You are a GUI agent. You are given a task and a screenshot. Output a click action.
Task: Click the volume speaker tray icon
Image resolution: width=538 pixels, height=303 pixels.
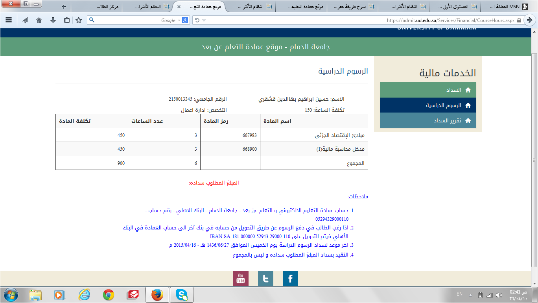pos(499,295)
